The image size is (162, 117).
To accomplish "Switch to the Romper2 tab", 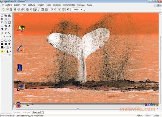I will pyautogui.click(x=27, y=112).
